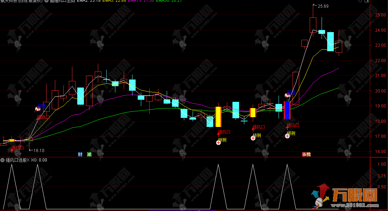Viewport: 388px width, 211px height.
Task: Click the 预测 plus icon under the 17.00 level
Action: point(218,143)
